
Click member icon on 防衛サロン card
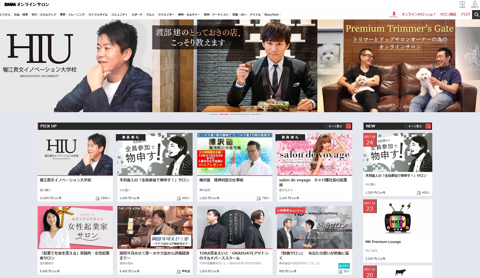click(340, 271)
